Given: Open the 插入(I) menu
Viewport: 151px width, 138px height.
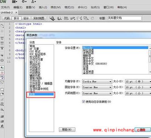Looking at the screenshot, I should (x=43, y=8).
